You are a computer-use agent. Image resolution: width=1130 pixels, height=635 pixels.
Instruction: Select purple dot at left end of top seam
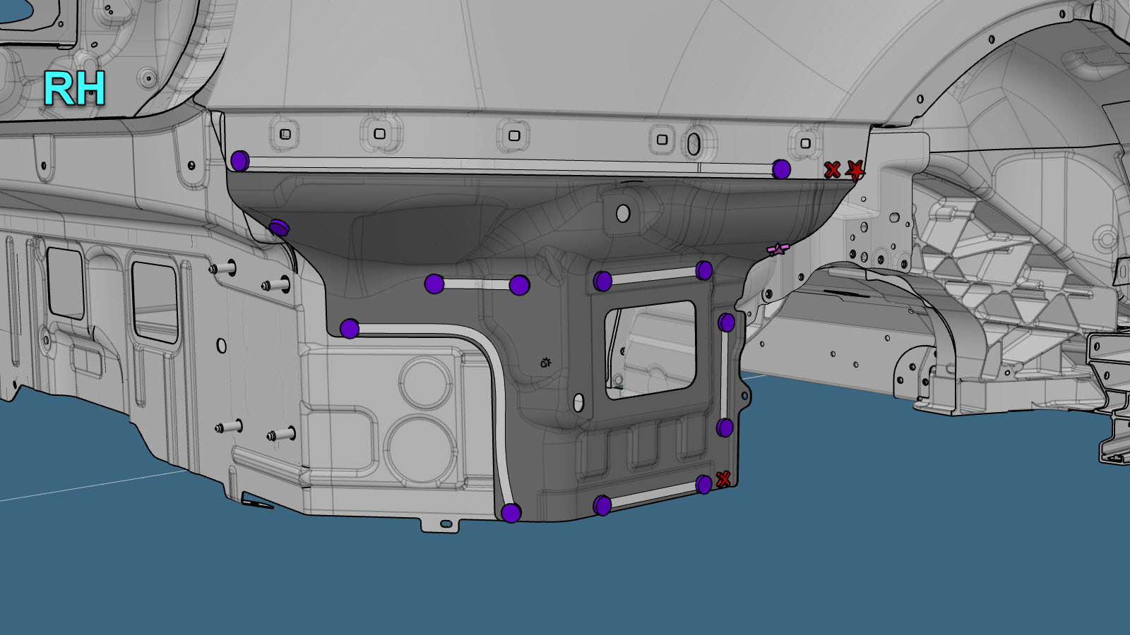pos(239,161)
